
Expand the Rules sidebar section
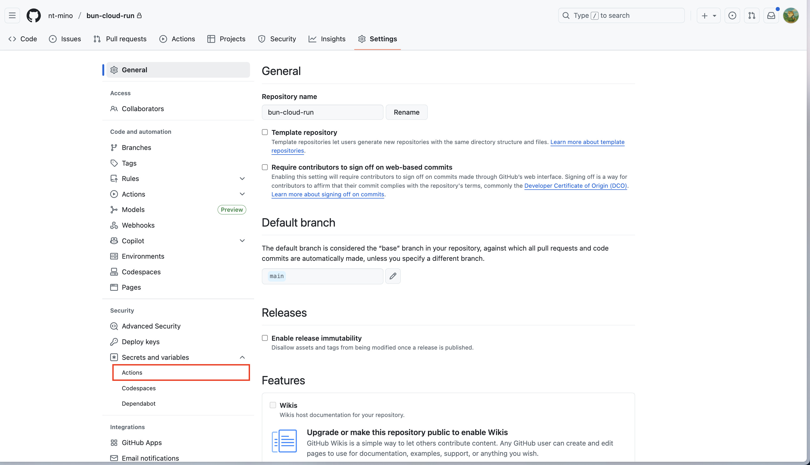point(242,179)
